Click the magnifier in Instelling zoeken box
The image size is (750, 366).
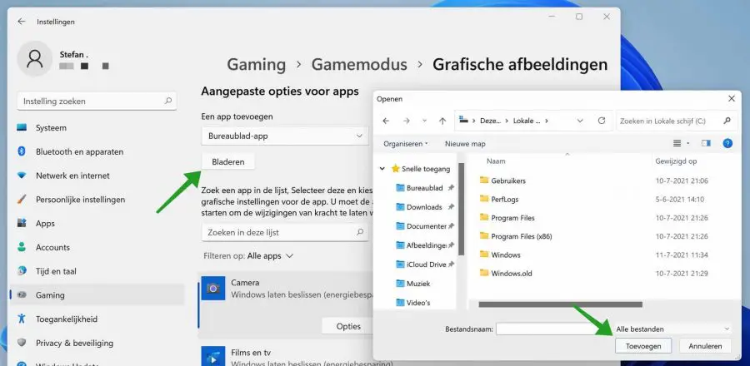pos(167,101)
